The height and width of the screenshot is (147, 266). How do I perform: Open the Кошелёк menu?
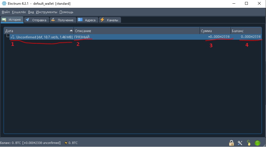point(19,12)
